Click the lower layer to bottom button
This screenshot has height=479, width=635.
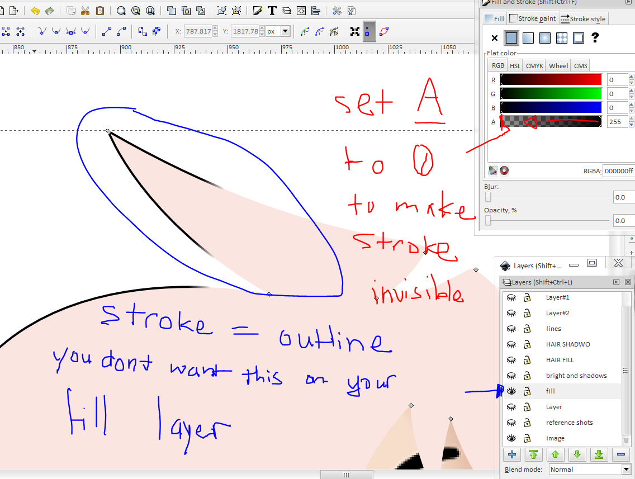(x=599, y=454)
